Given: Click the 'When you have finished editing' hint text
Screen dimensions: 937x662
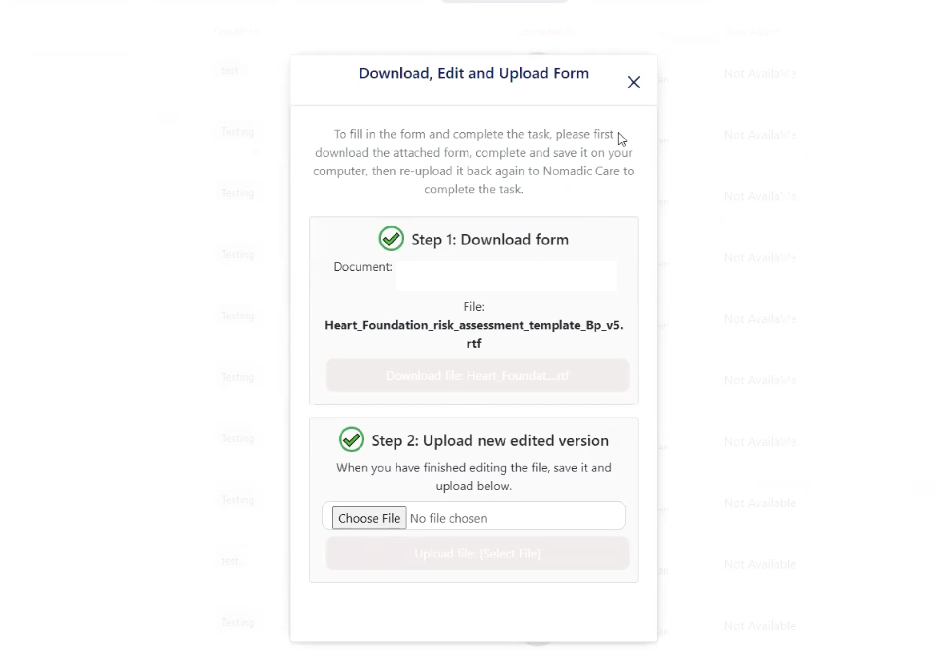Looking at the screenshot, I should click(x=473, y=476).
